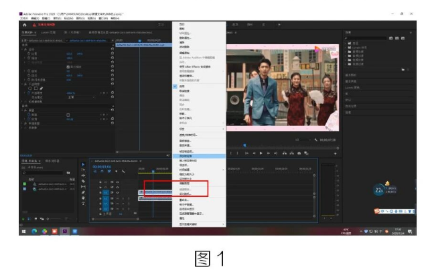This screenshot has height=276, width=428.
Task: Select the Hand tool in the tools panel
Action: point(83,198)
